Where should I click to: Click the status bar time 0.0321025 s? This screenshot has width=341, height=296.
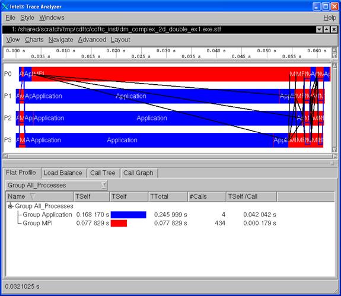point(22,287)
